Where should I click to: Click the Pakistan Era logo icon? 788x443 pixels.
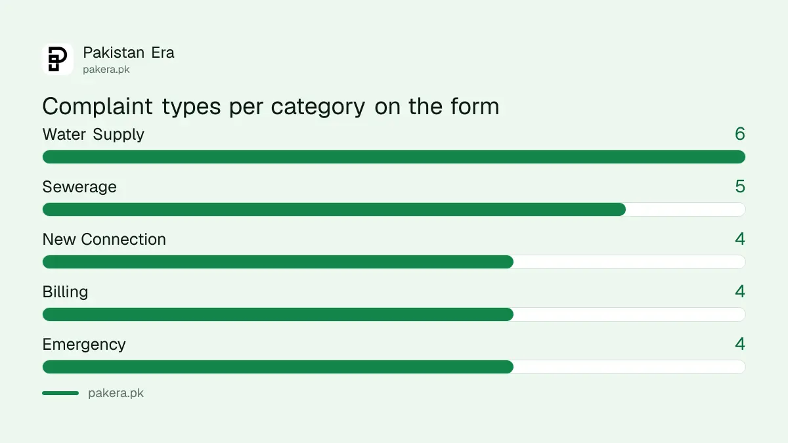pyautogui.click(x=58, y=59)
